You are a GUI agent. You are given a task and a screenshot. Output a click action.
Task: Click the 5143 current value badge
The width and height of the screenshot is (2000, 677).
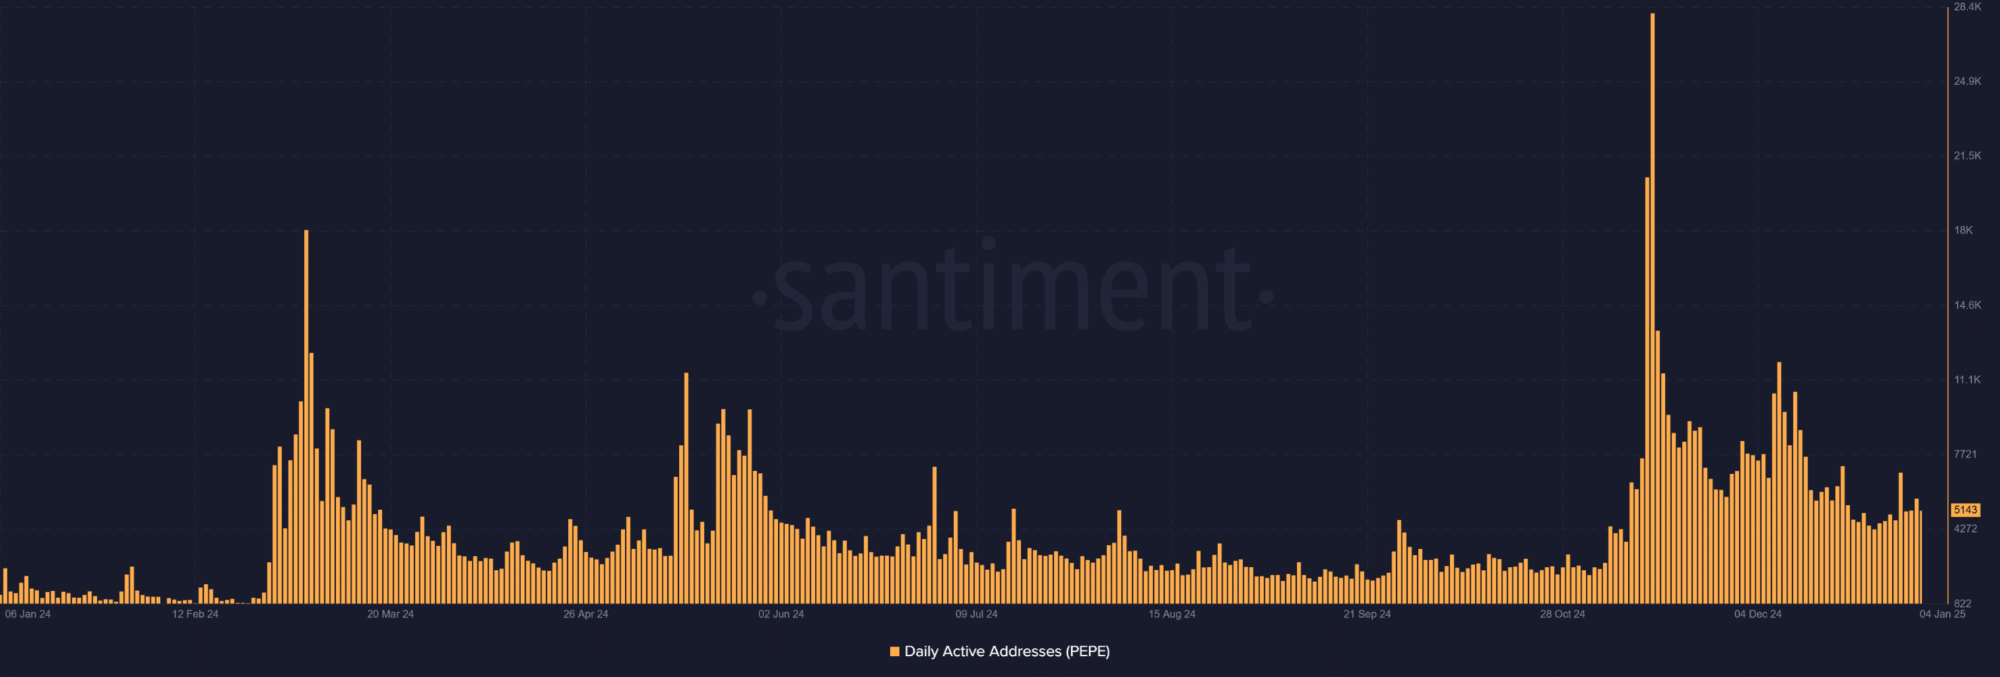tap(1965, 510)
